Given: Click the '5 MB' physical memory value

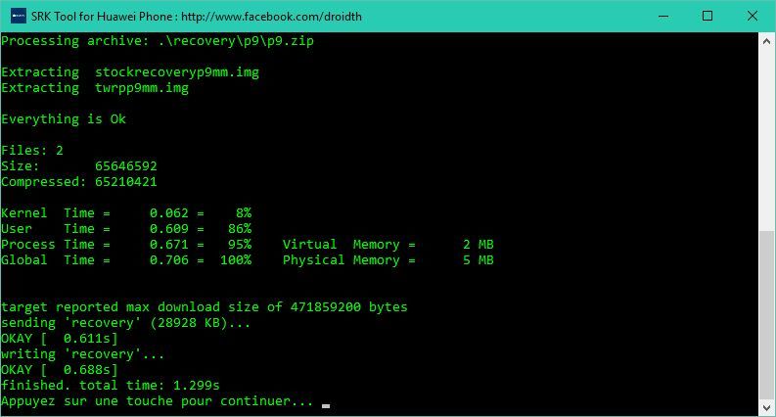Looking at the screenshot, I should 479,260.
